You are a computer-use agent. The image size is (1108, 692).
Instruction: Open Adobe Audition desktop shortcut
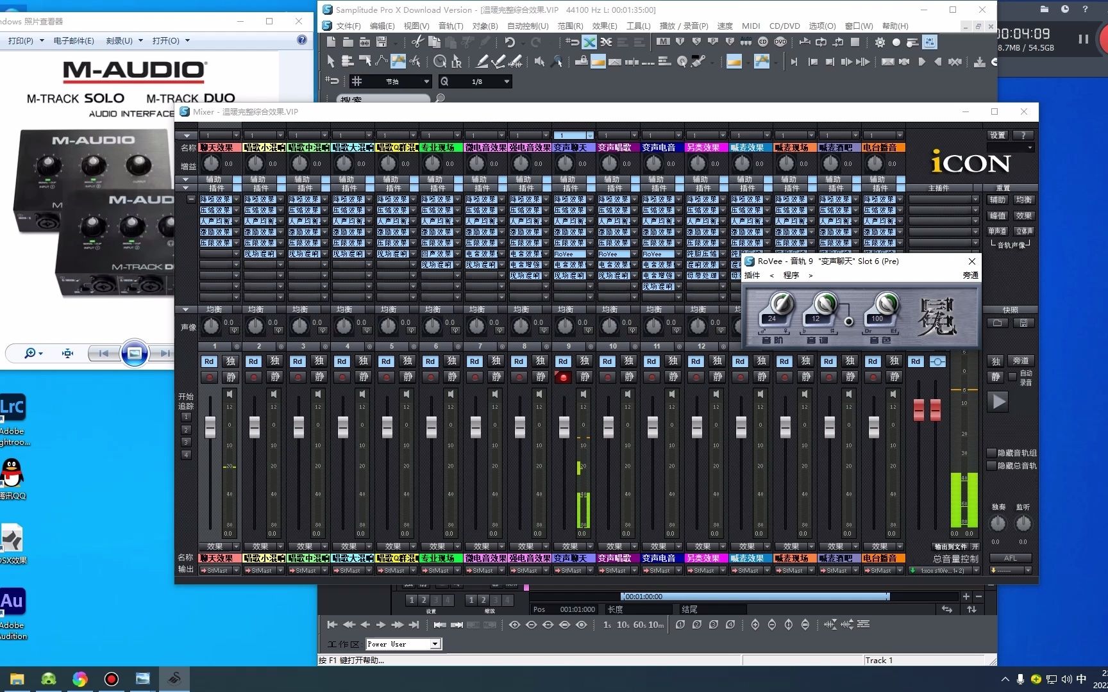click(13, 613)
